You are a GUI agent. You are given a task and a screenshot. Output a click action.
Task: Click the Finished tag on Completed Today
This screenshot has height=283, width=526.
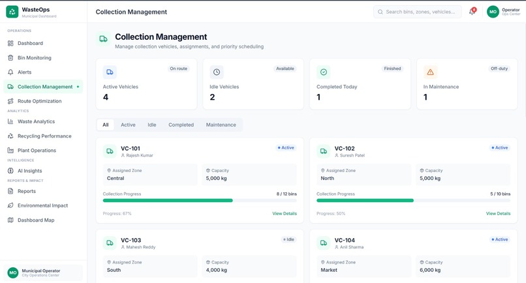tap(392, 68)
